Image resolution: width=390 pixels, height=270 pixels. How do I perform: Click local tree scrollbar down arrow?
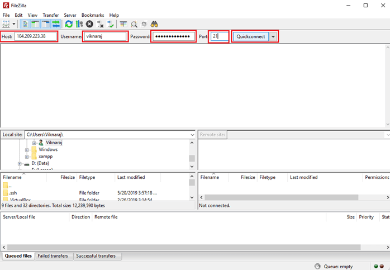[x=192, y=167]
